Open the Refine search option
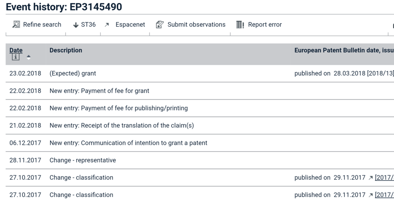This screenshot has width=394, height=199. (42, 25)
